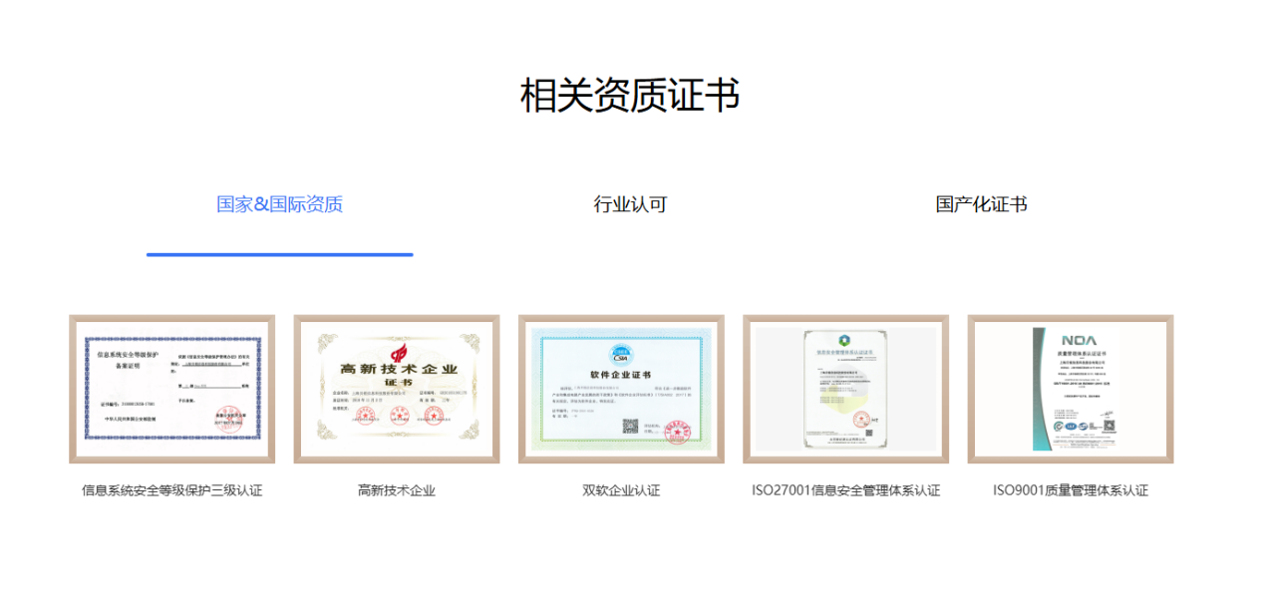View the 高新技术企业 certificate thumbnail
This screenshot has width=1264, height=609.
pos(397,389)
